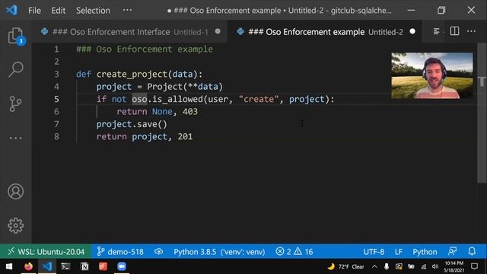Toggle the editor outline lines icon

(x=436, y=31)
